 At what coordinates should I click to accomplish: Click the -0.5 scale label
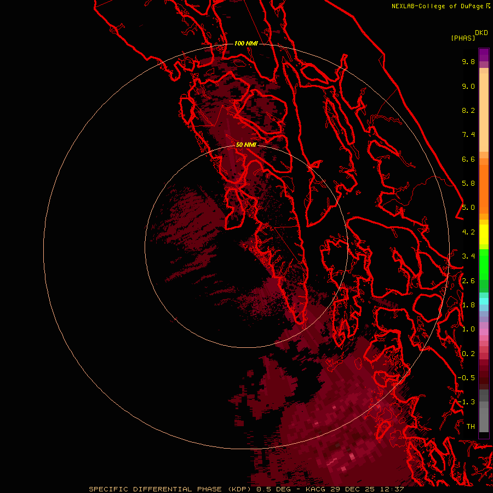click(466, 378)
